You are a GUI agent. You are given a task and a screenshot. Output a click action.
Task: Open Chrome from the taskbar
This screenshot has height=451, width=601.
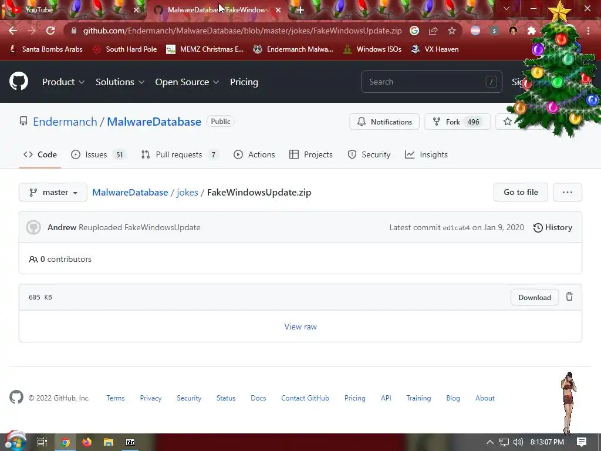pos(66,442)
